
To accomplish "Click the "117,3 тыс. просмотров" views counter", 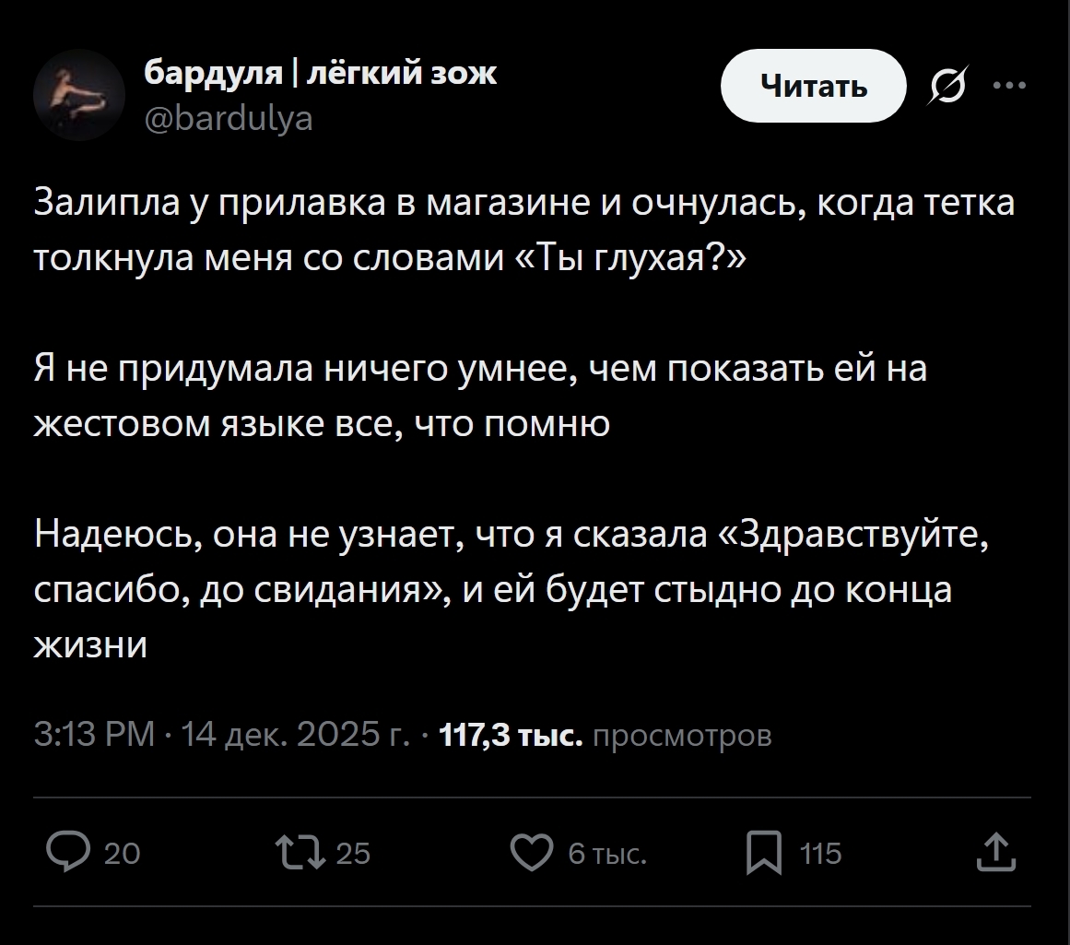I will (x=606, y=735).
